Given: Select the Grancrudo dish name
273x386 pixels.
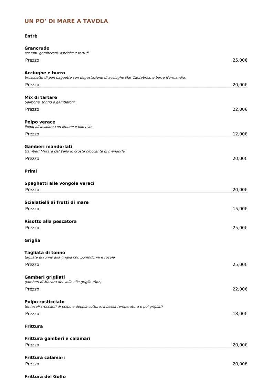Looking at the screenshot, I should click(x=37, y=48).
